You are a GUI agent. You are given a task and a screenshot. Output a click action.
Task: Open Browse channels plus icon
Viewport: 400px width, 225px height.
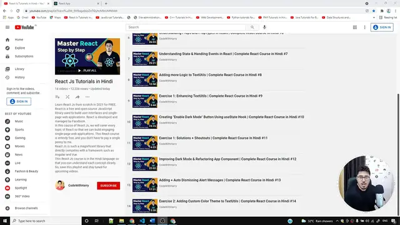point(7,208)
